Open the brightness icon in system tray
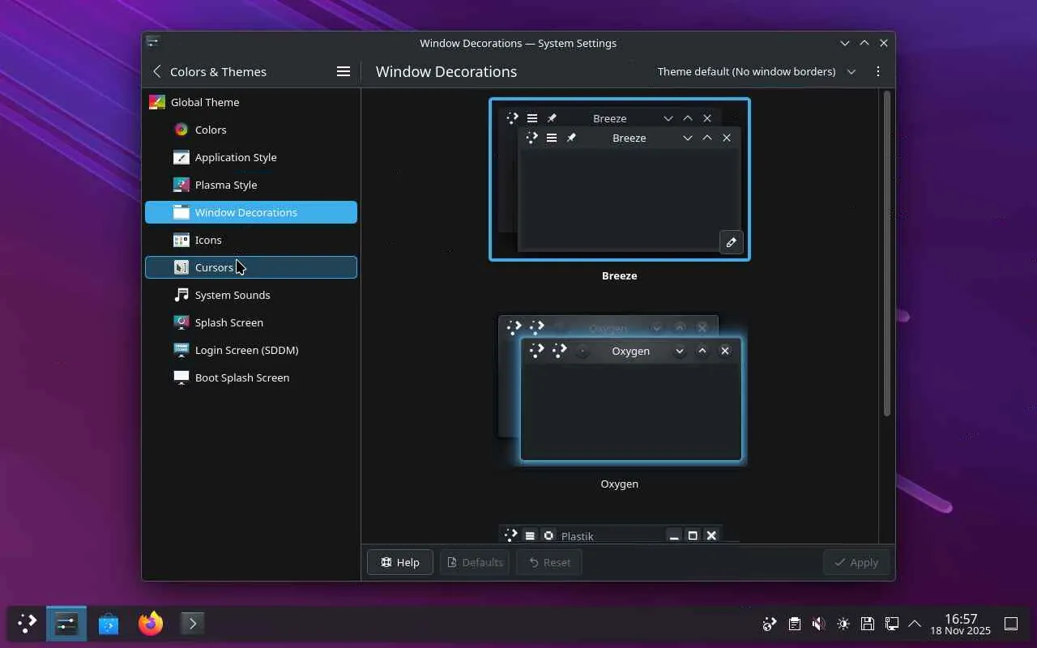Viewport: 1037px width, 648px height. coord(843,623)
